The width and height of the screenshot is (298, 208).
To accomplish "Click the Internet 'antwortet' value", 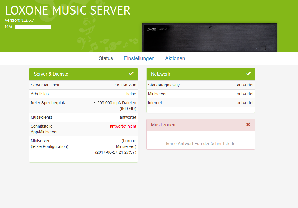I will pyautogui.click(x=245, y=103).
